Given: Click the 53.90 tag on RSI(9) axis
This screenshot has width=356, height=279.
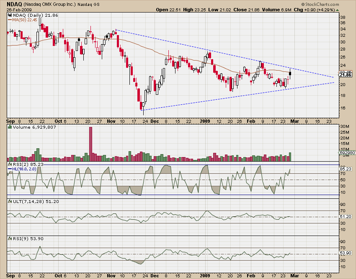Looking at the screenshot, I should [x=346, y=253].
